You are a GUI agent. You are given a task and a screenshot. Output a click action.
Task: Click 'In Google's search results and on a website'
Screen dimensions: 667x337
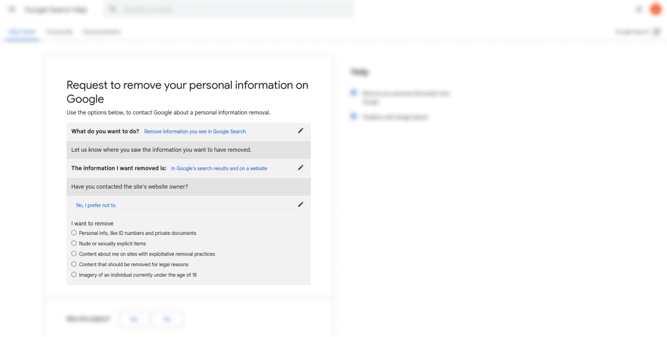point(219,168)
